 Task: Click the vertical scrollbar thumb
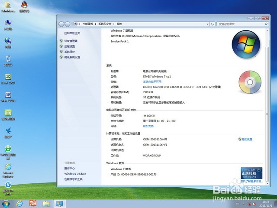tap(267, 114)
